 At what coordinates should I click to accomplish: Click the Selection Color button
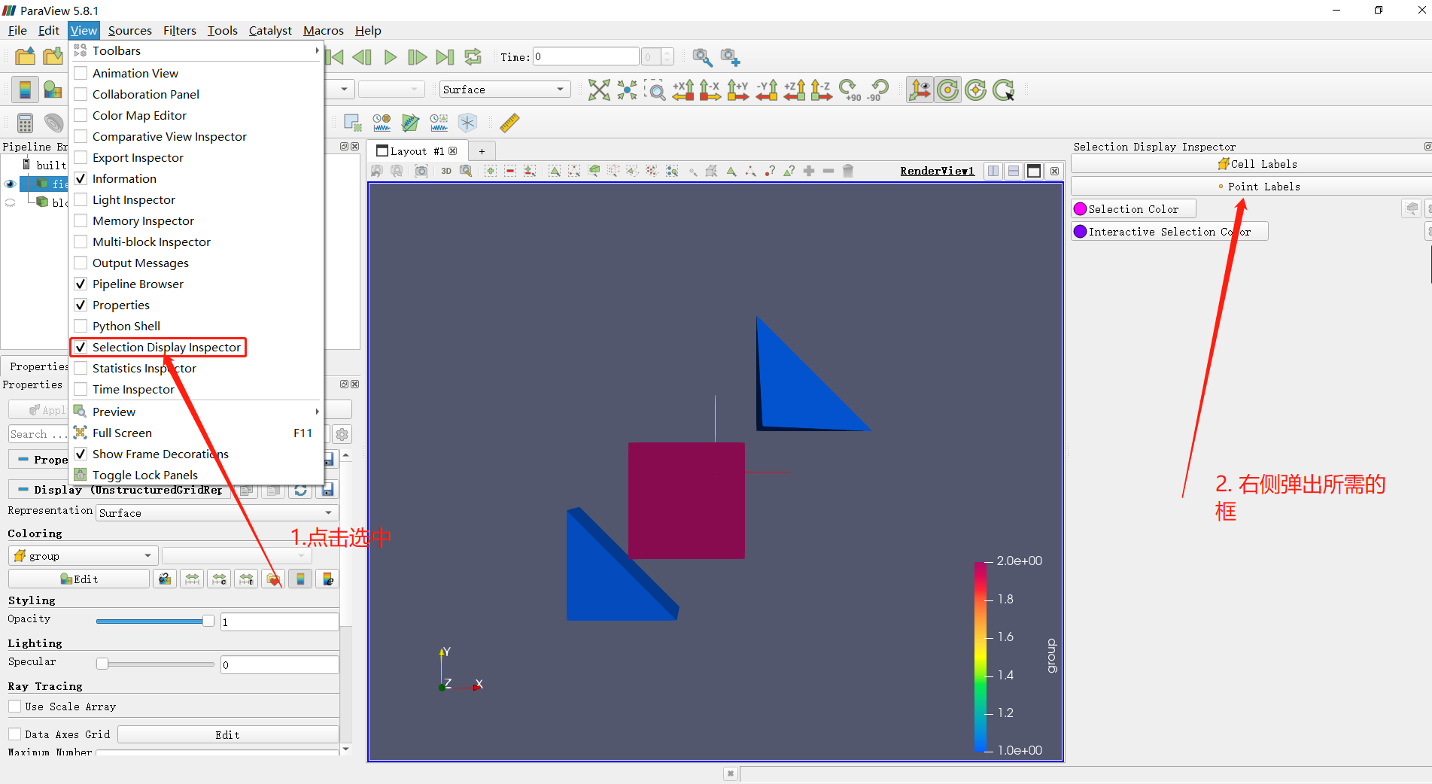click(1133, 208)
